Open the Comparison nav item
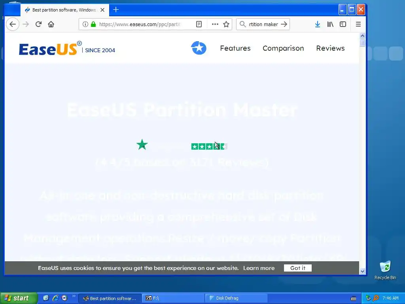Screen dimensions: 405x304 tap(283, 48)
